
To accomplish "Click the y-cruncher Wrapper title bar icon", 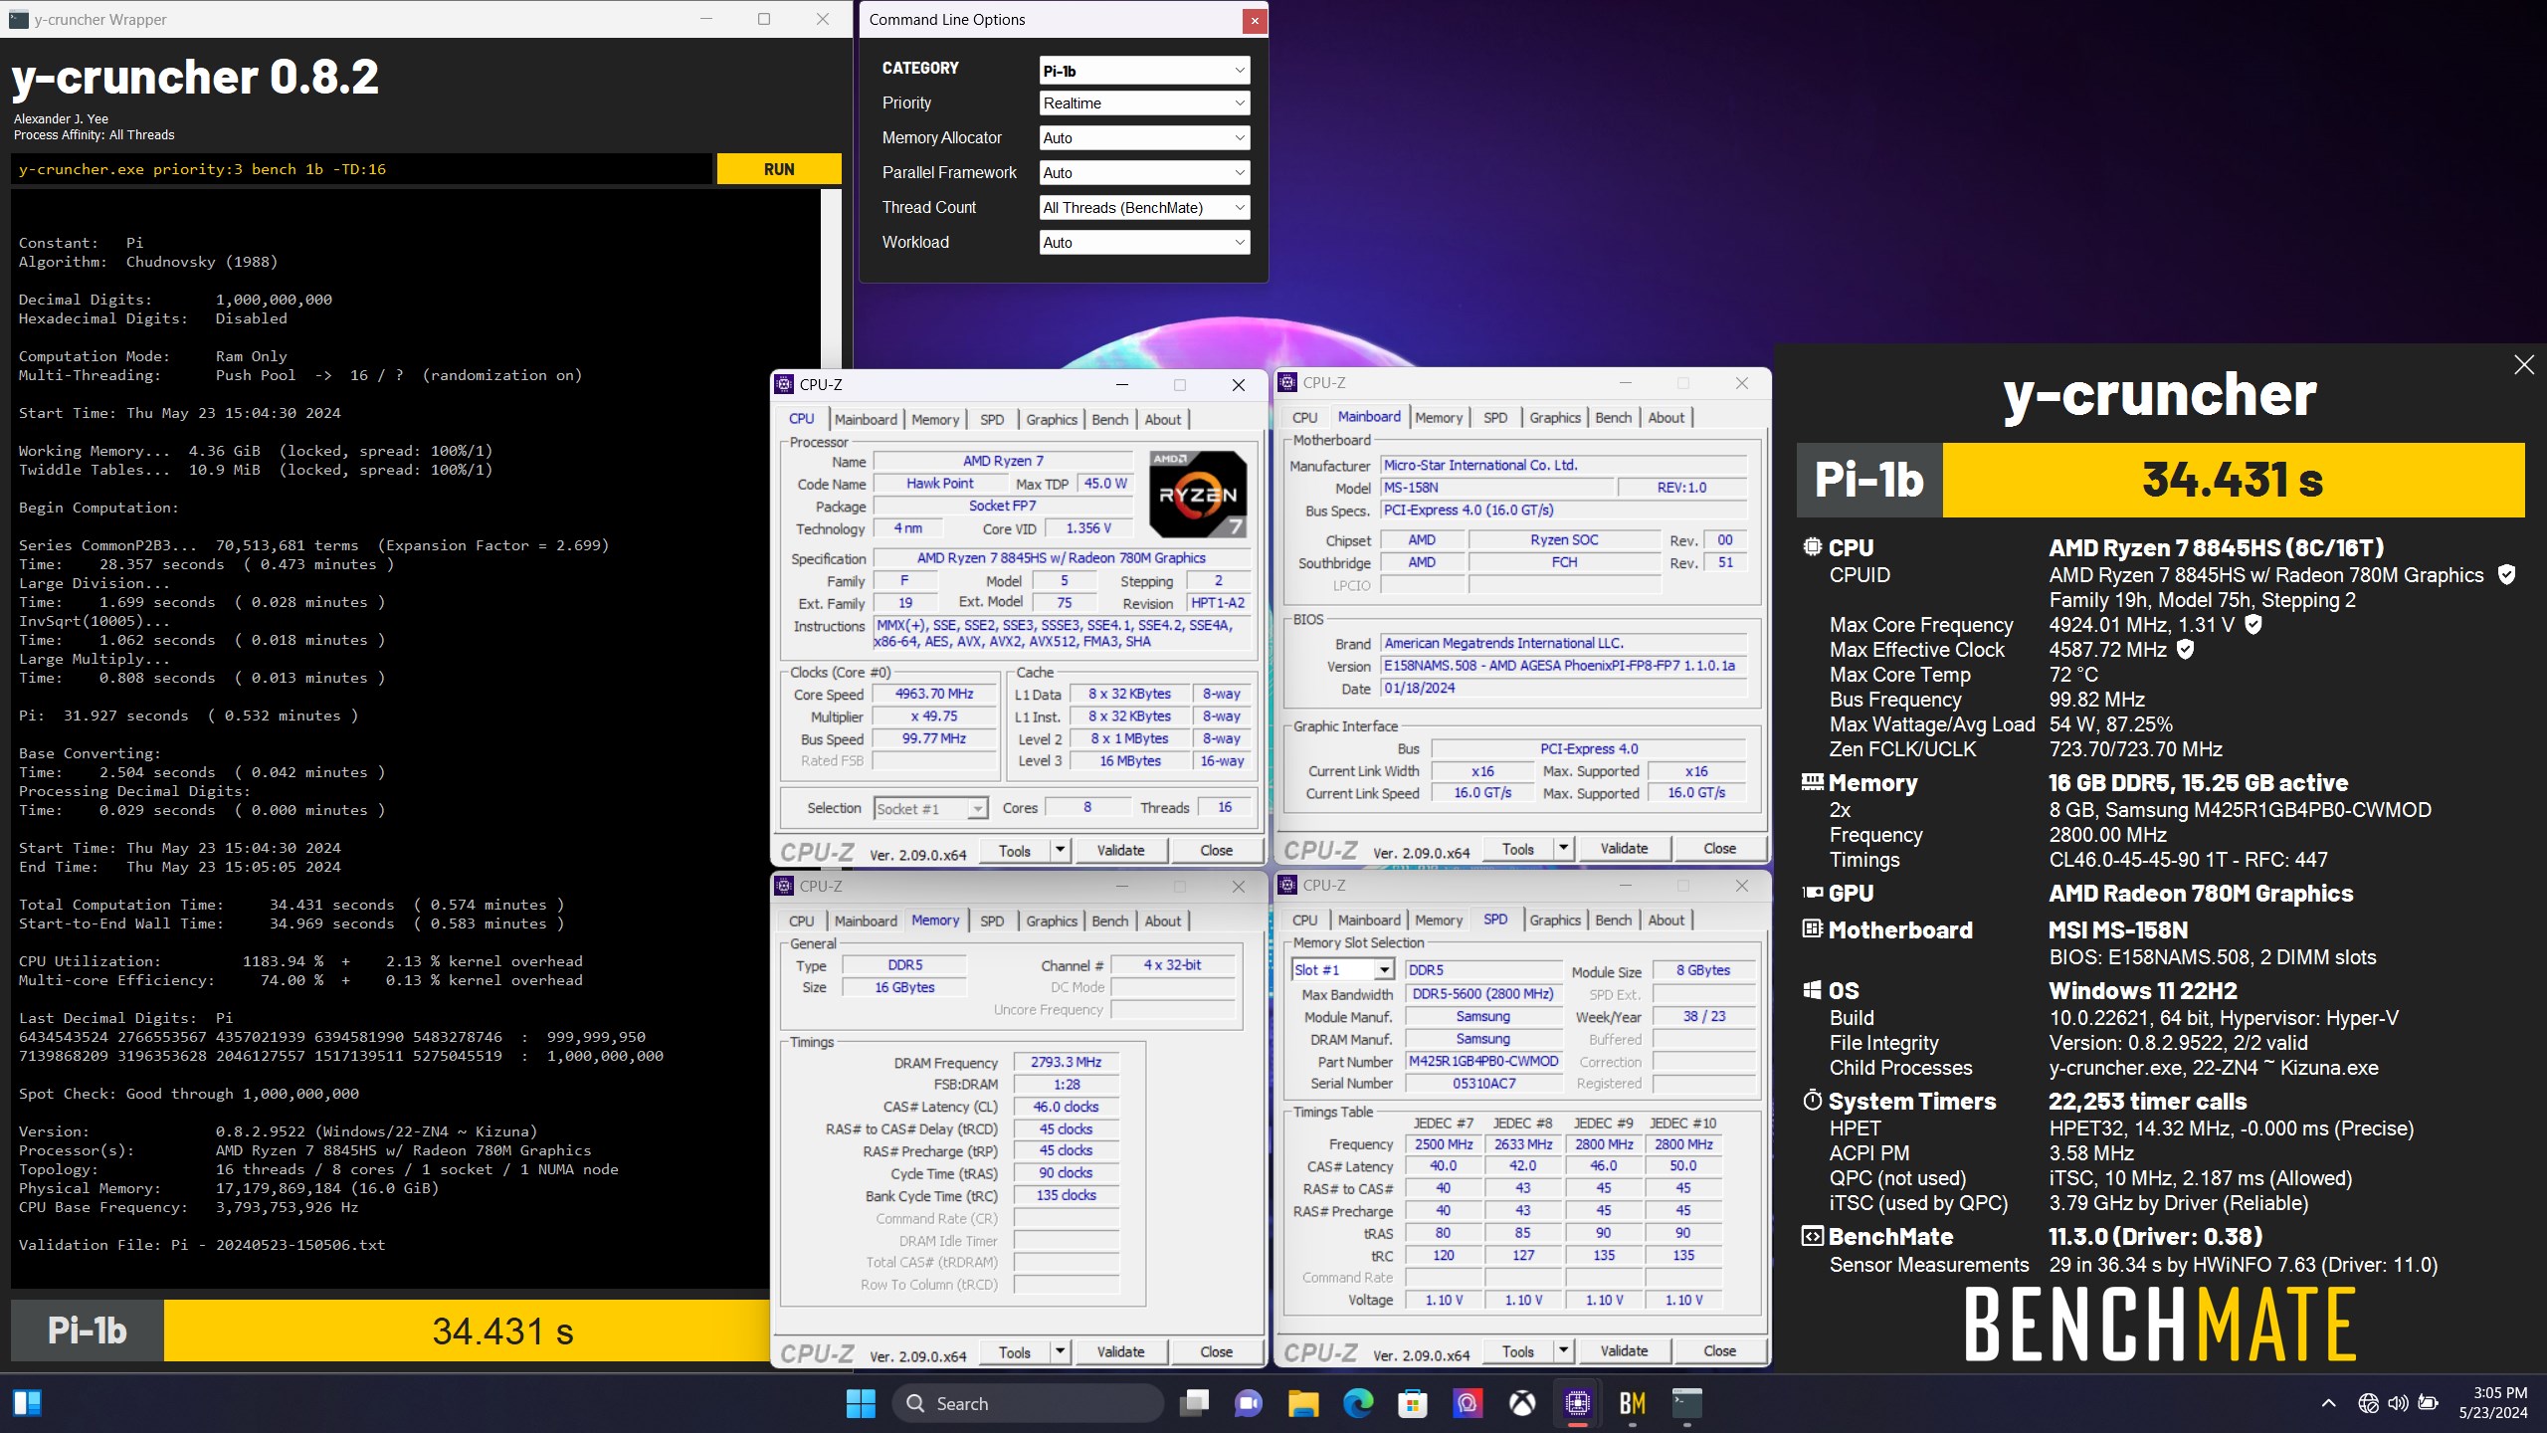I will [17, 20].
